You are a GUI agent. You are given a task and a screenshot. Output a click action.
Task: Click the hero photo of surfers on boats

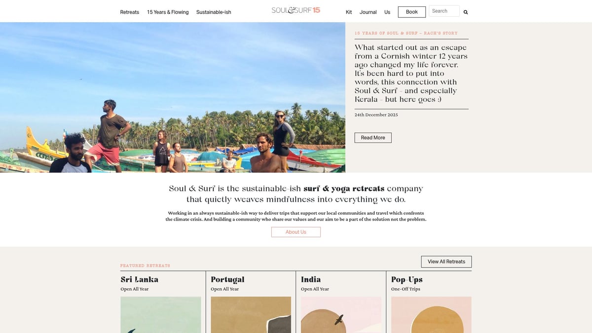(173, 97)
